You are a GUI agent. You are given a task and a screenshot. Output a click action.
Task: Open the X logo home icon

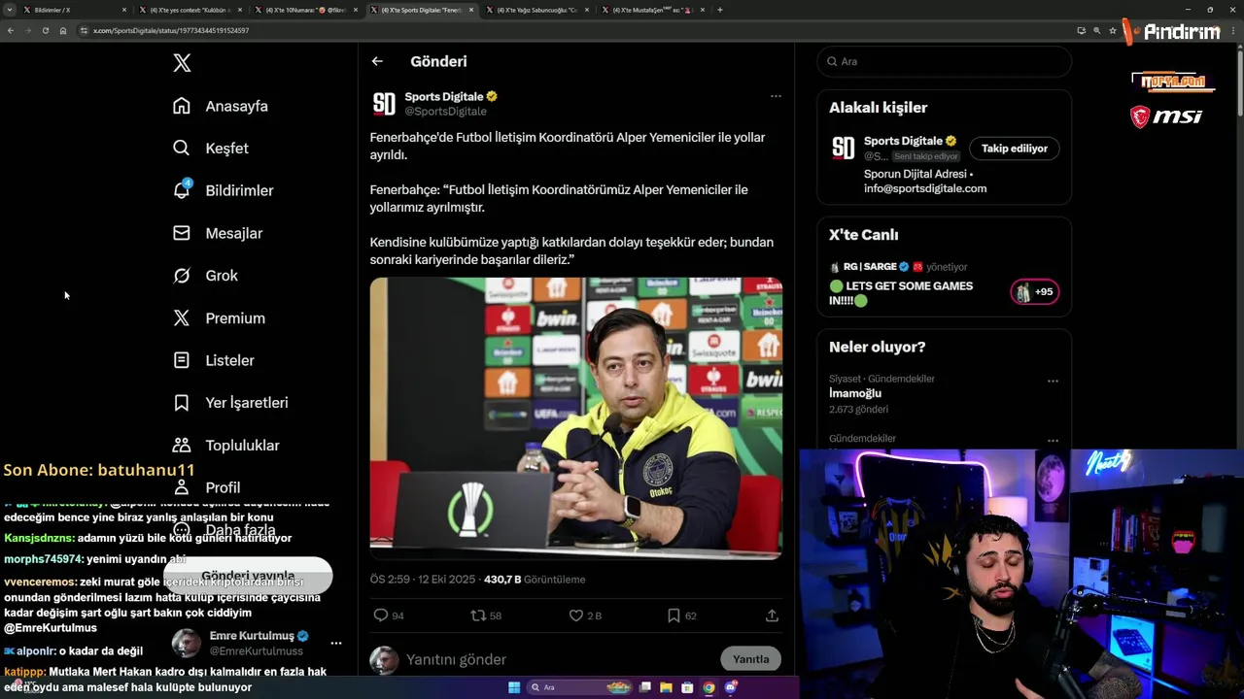182,63
